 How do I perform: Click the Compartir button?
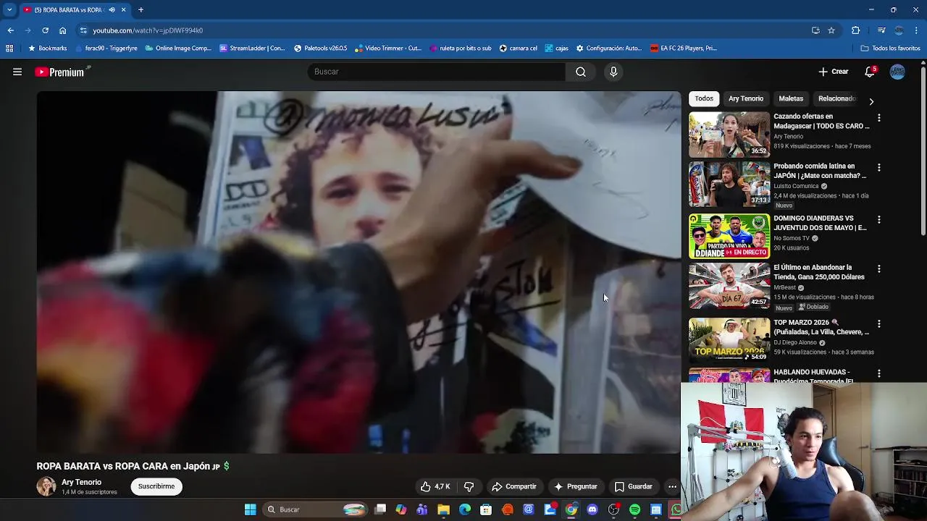(x=514, y=486)
